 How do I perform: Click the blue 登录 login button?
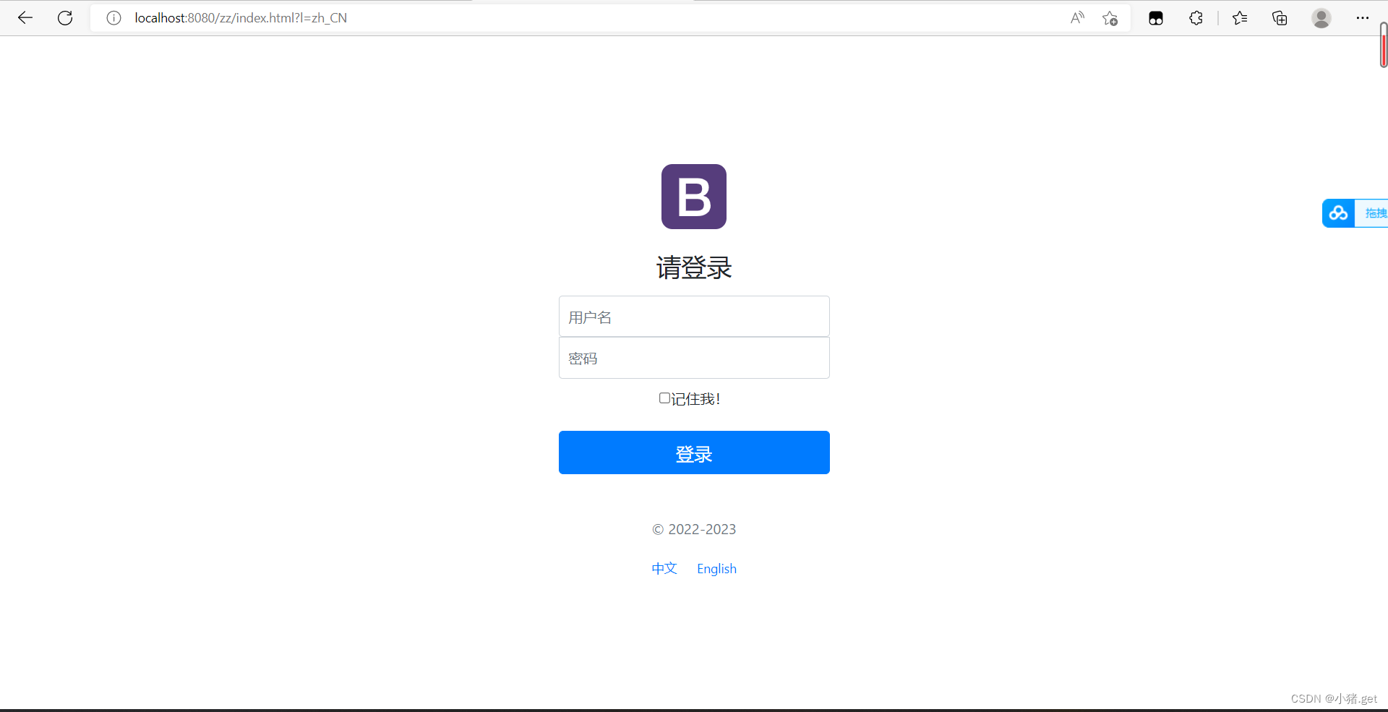(x=694, y=452)
